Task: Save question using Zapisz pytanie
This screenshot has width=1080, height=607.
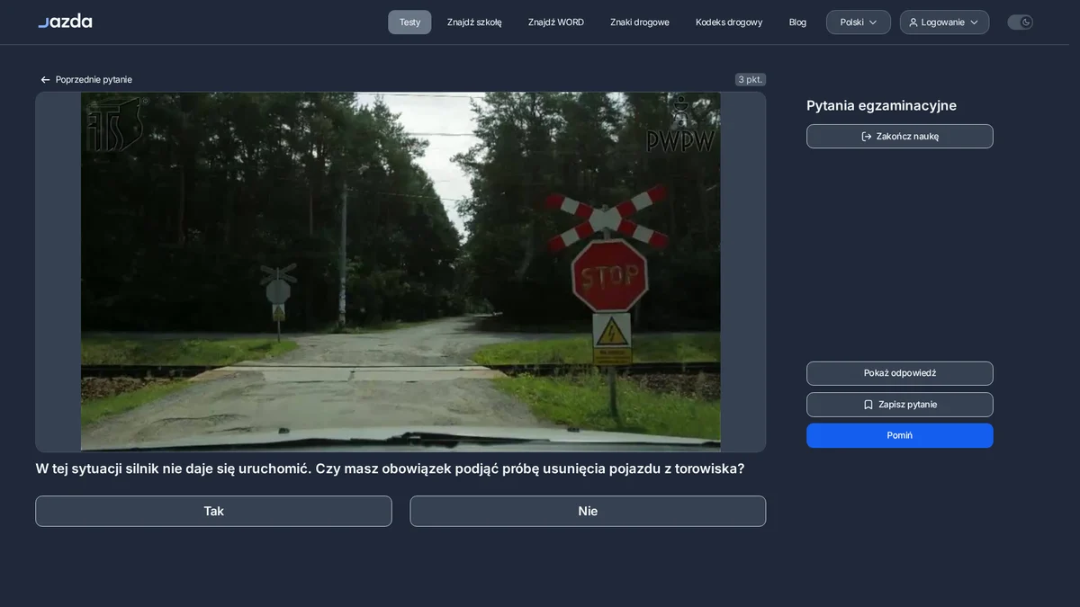Action: (900, 405)
